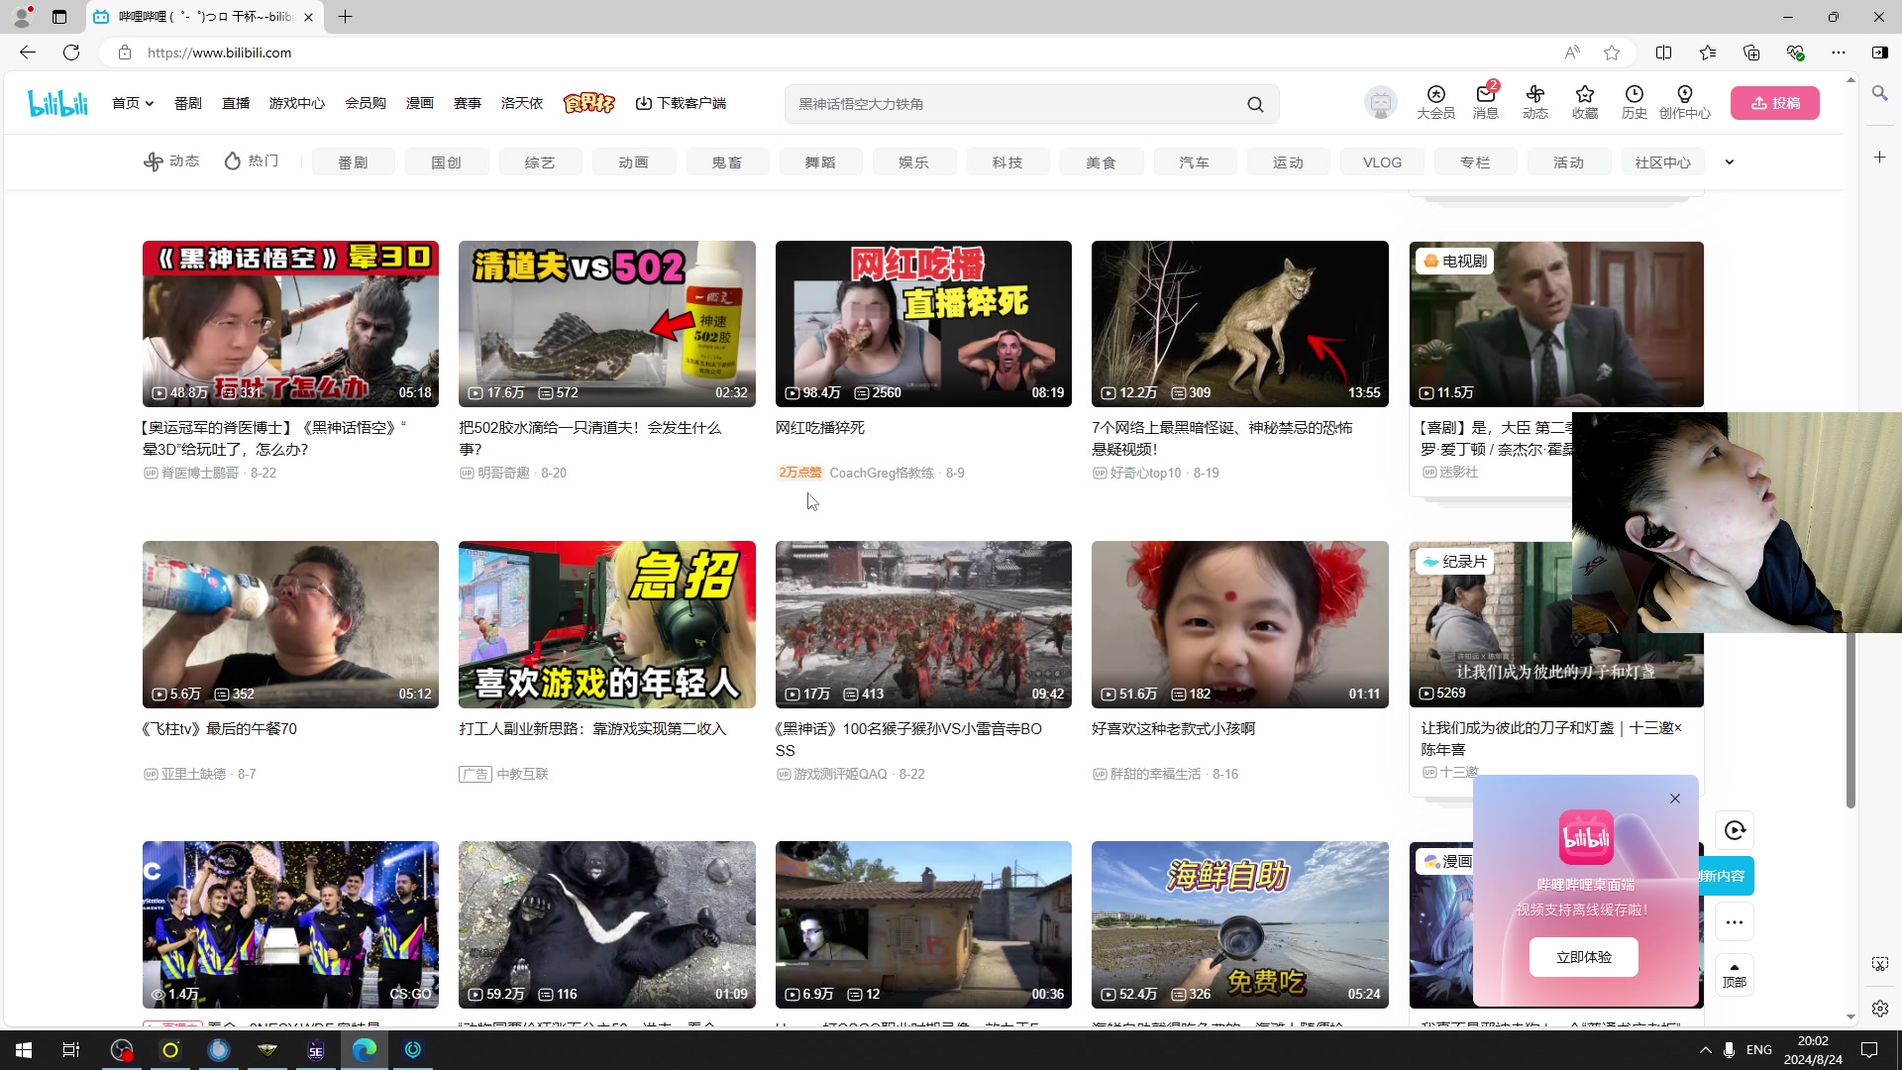Screen dimensions: 1902x1070
Task: Open the split screen icon in Edge toolbar
Action: [x=1664, y=53]
